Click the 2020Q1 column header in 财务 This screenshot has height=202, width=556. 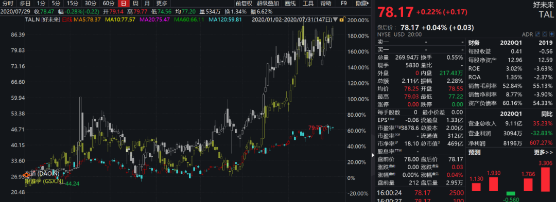click(511, 43)
